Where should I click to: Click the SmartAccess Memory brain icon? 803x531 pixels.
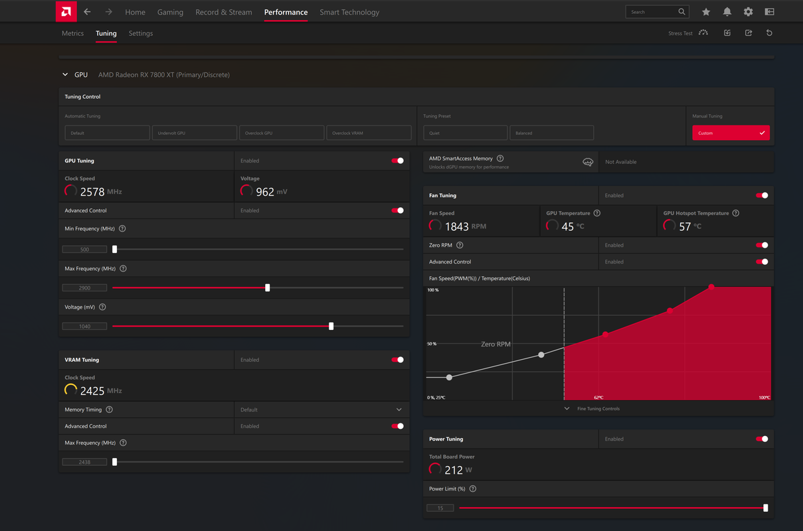pyautogui.click(x=588, y=162)
